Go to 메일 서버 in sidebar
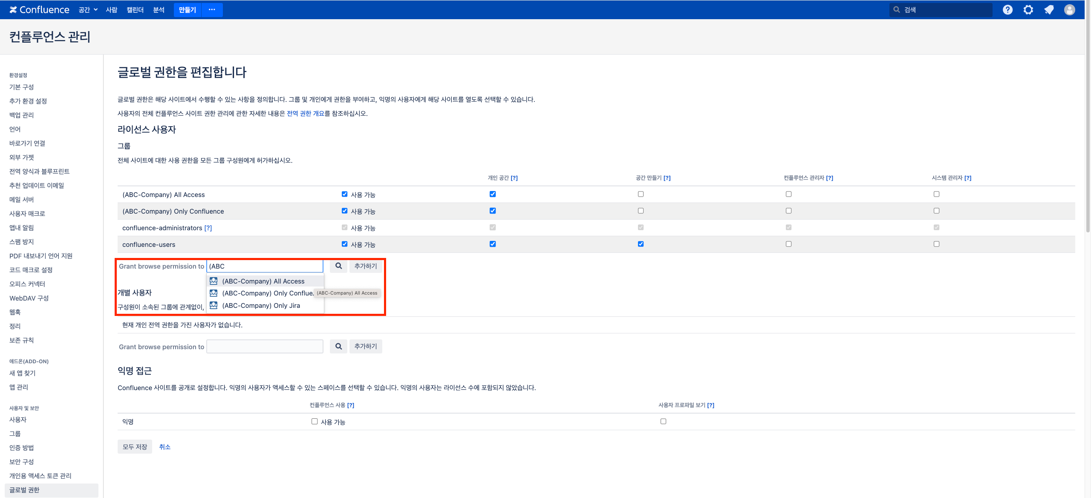1091x498 pixels. pyautogui.click(x=22, y=200)
